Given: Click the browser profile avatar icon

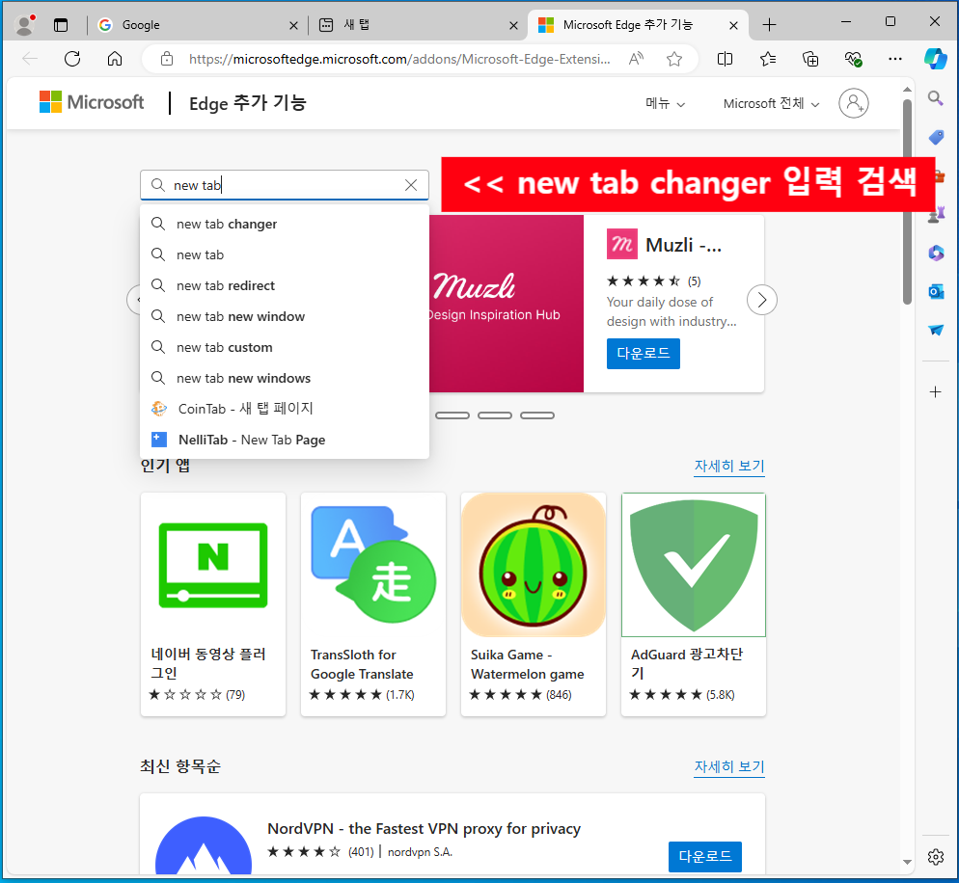Looking at the screenshot, I should pyautogui.click(x=24, y=25).
